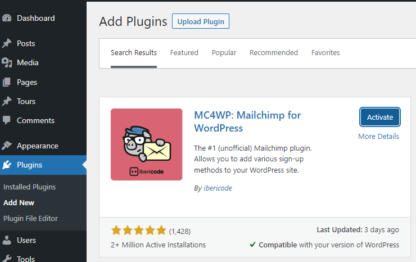Click the five-star rating for MC4WP
416x262 pixels.
pos(138,231)
